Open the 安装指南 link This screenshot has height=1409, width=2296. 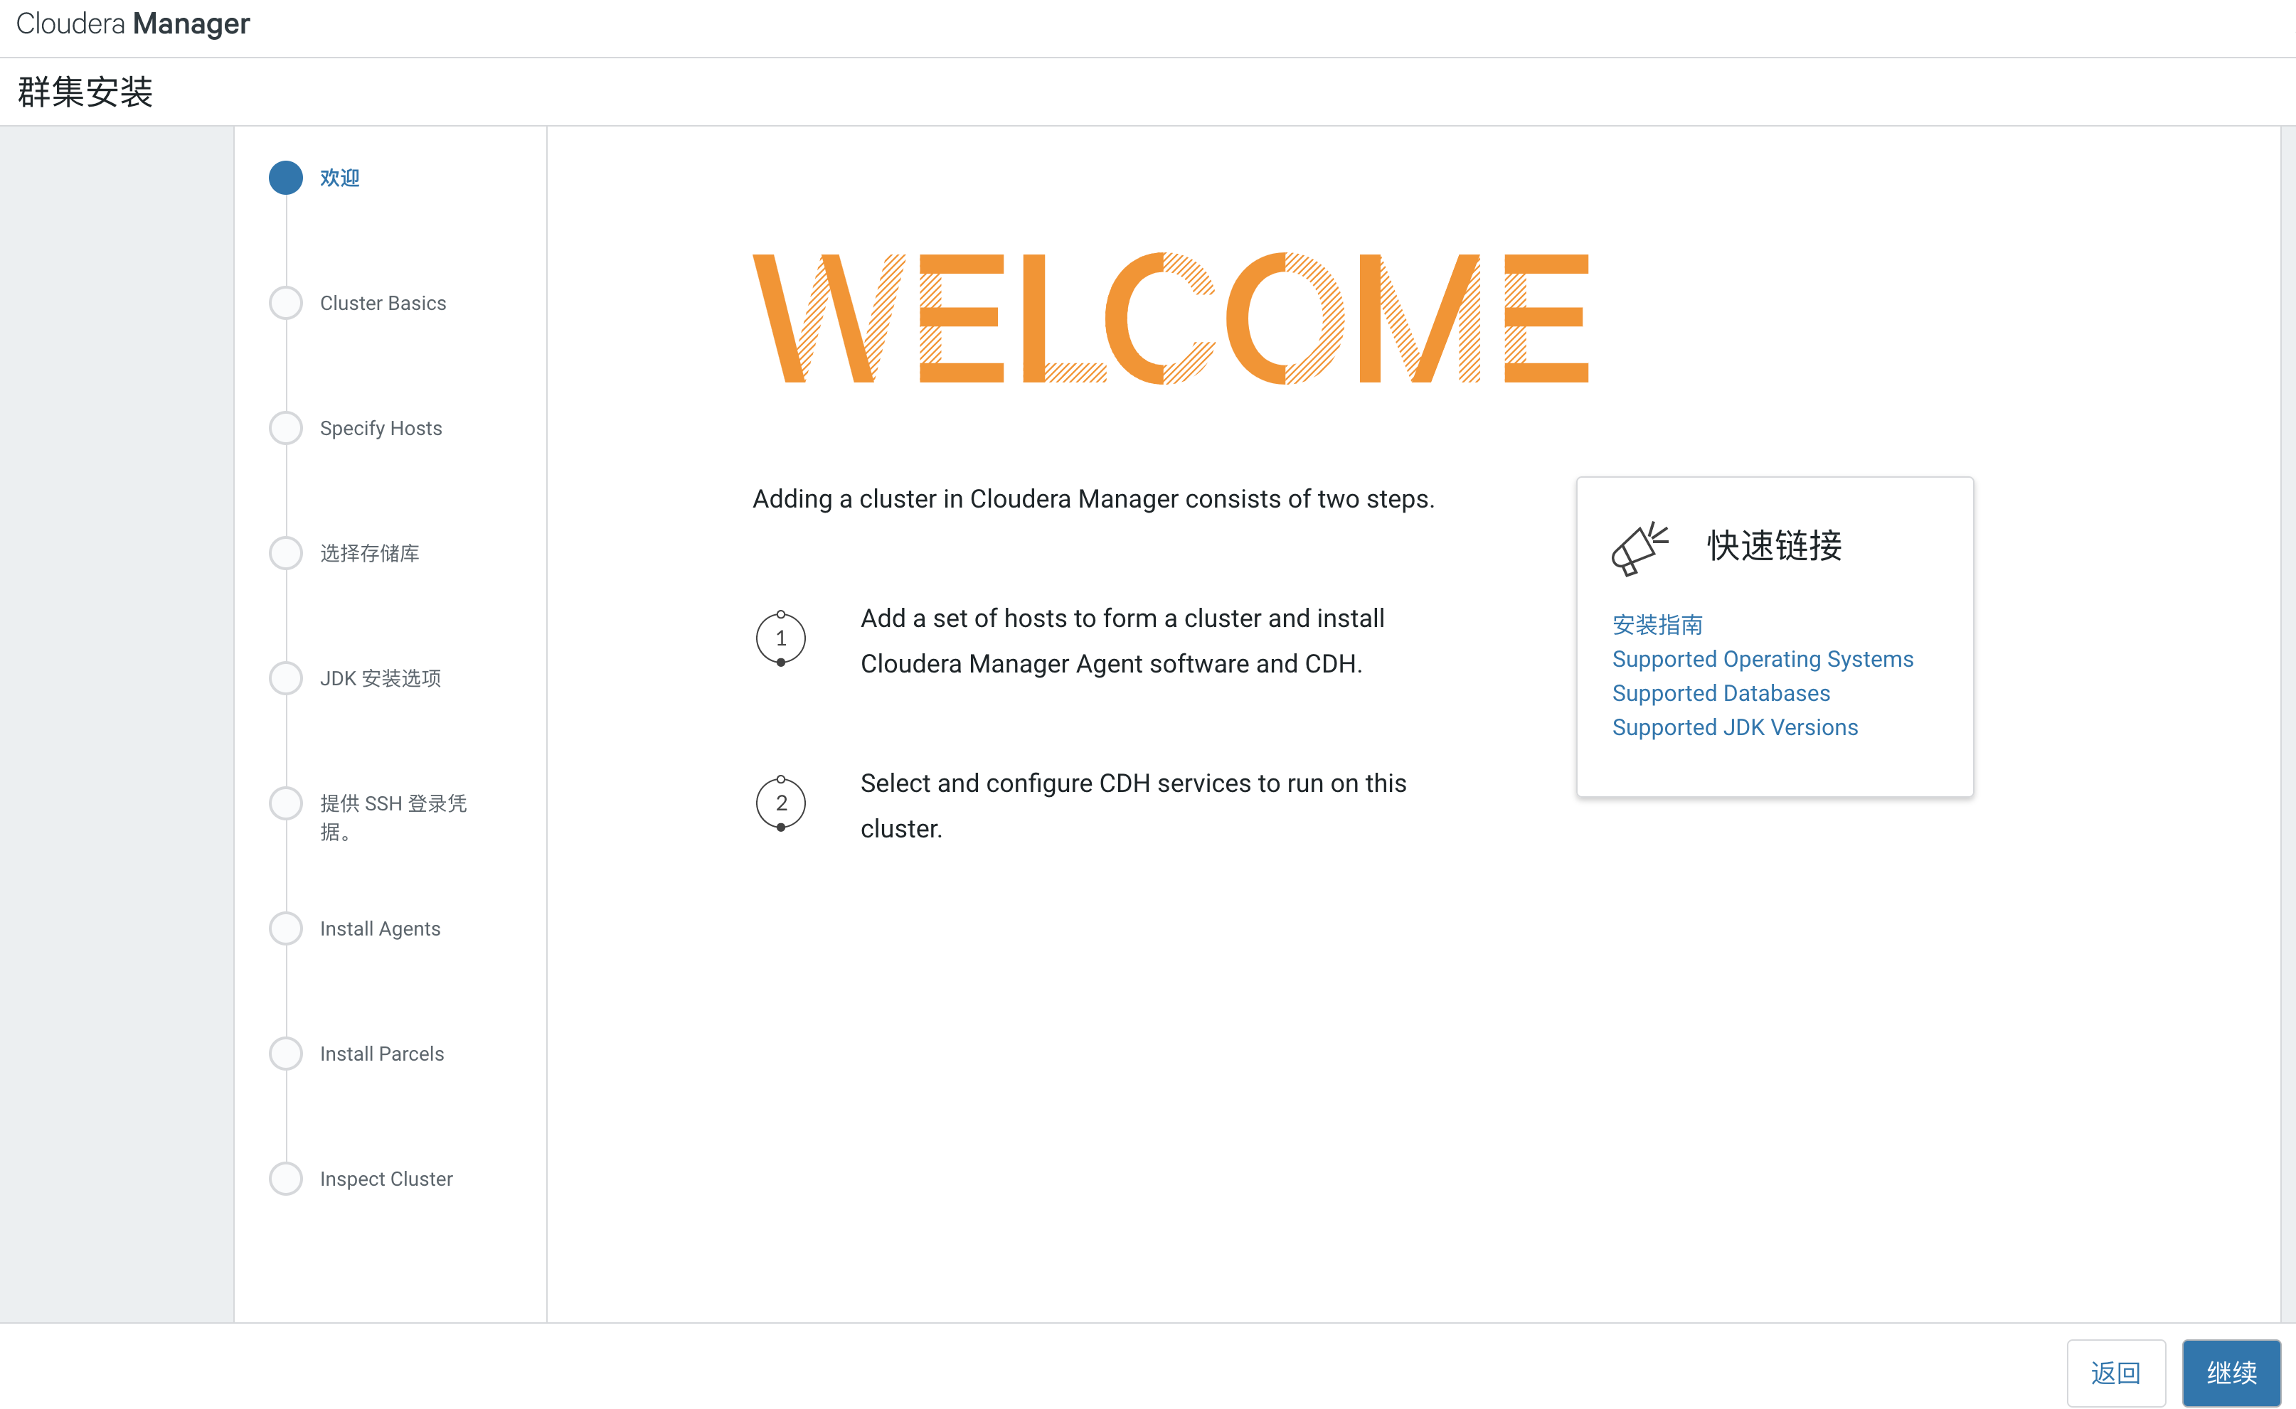click(x=1657, y=624)
